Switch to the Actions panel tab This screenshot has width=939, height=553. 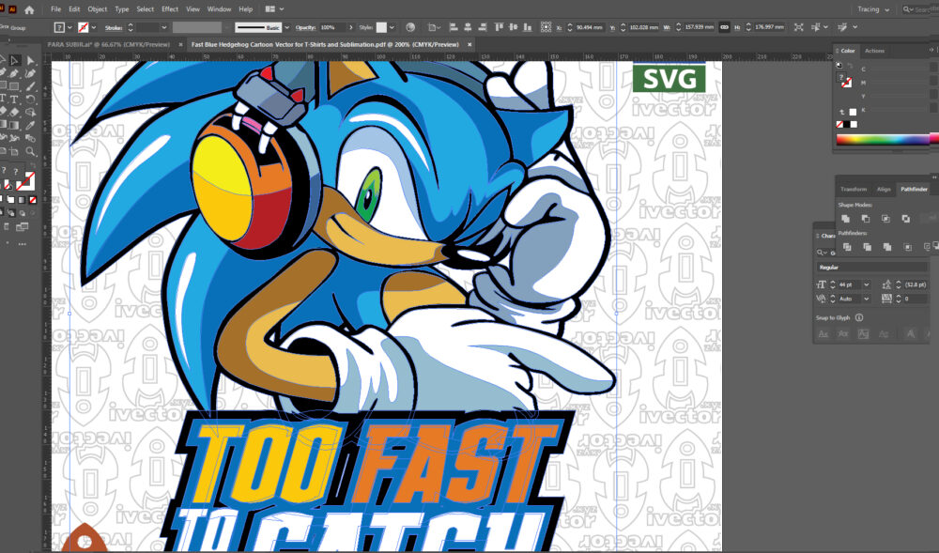pyautogui.click(x=874, y=51)
